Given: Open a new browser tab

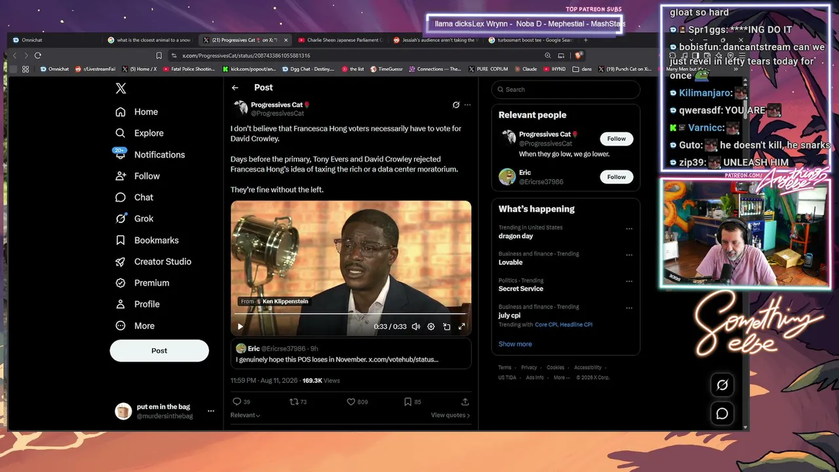Looking at the screenshot, I should pyautogui.click(x=586, y=40).
